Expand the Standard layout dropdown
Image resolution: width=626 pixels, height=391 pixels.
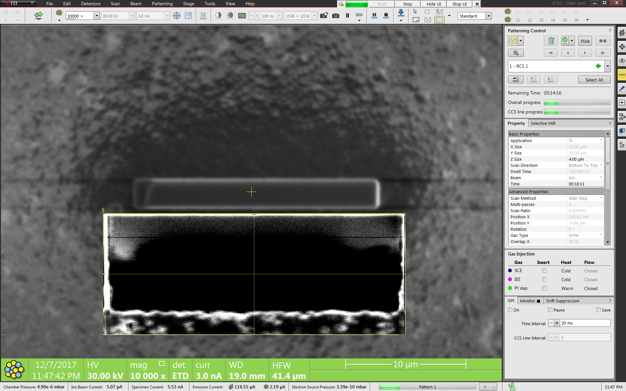(488, 16)
